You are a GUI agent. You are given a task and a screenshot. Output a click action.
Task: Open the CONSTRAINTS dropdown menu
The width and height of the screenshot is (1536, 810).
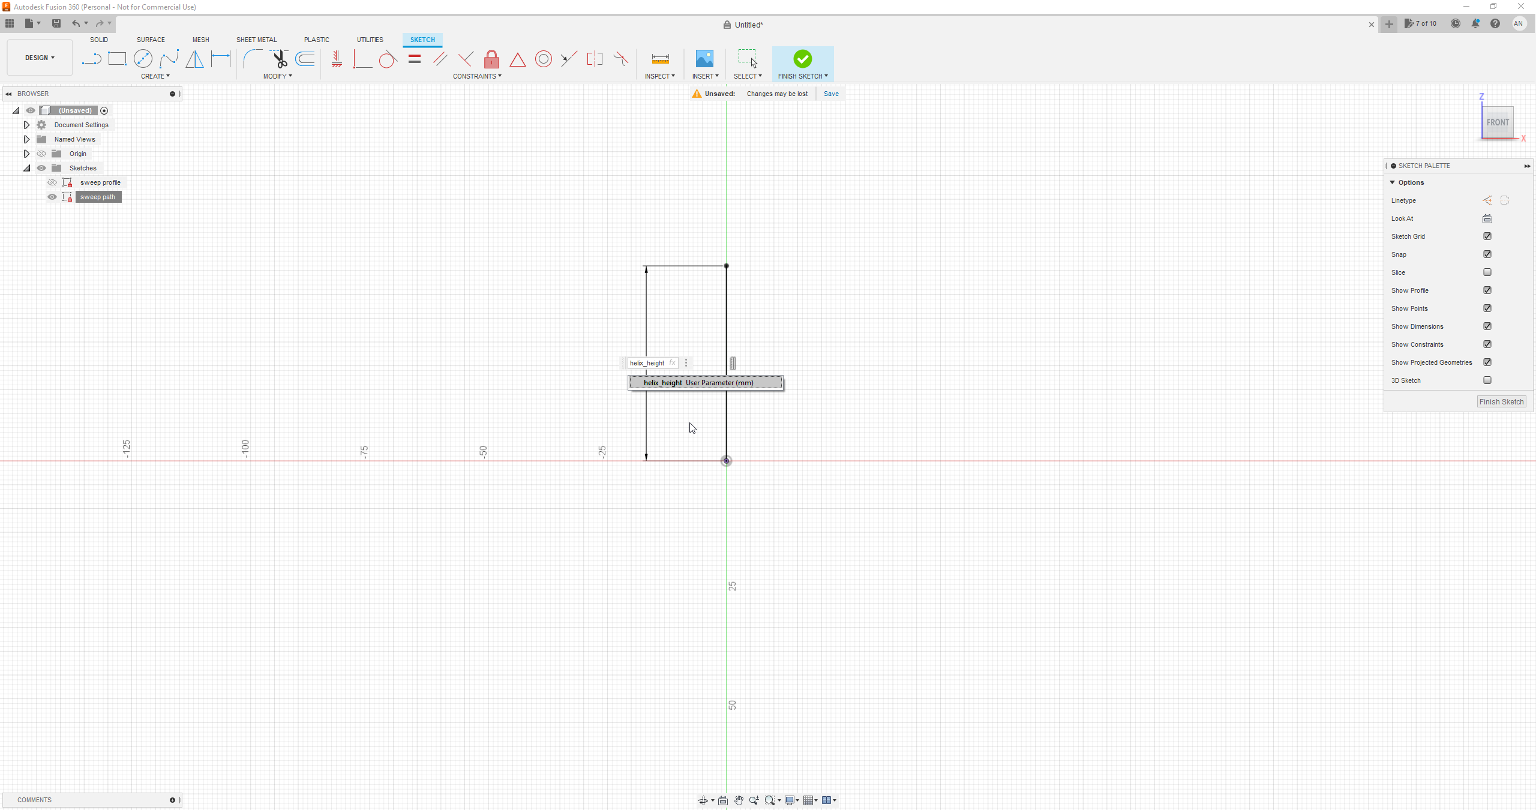click(477, 76)
